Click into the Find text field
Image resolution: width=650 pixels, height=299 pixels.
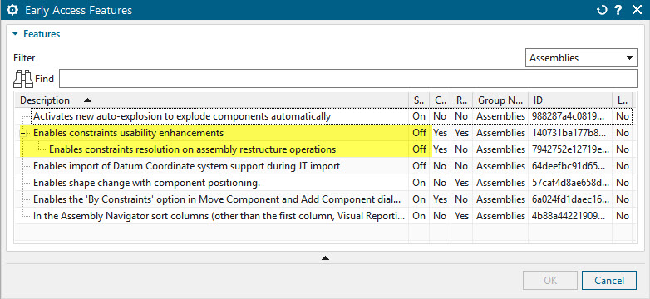[x=347, y=79]
